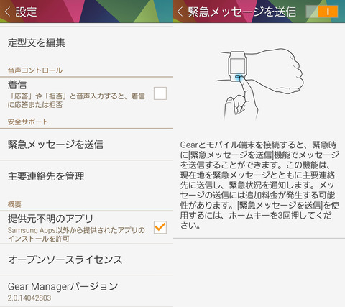This screenshot has height=307, width=345.
Task: Tap the 着信 row title
Action: click(17, 85)
